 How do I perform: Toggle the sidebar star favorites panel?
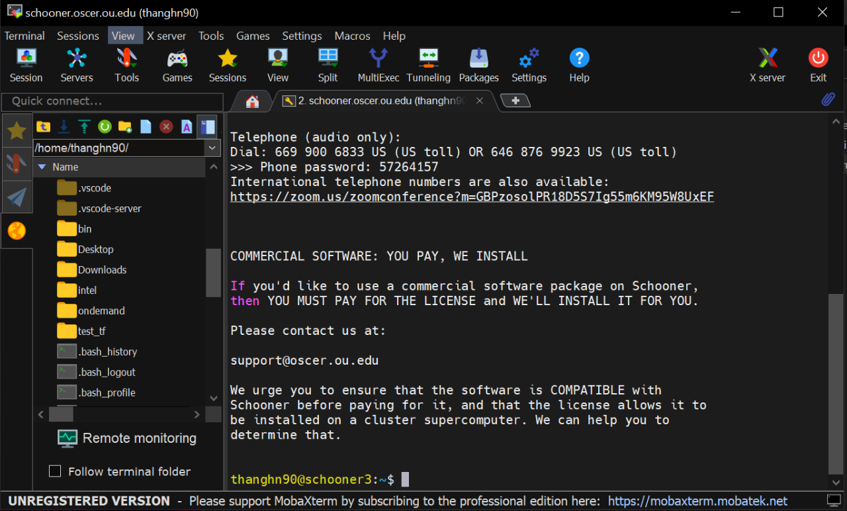click(17, 130)
